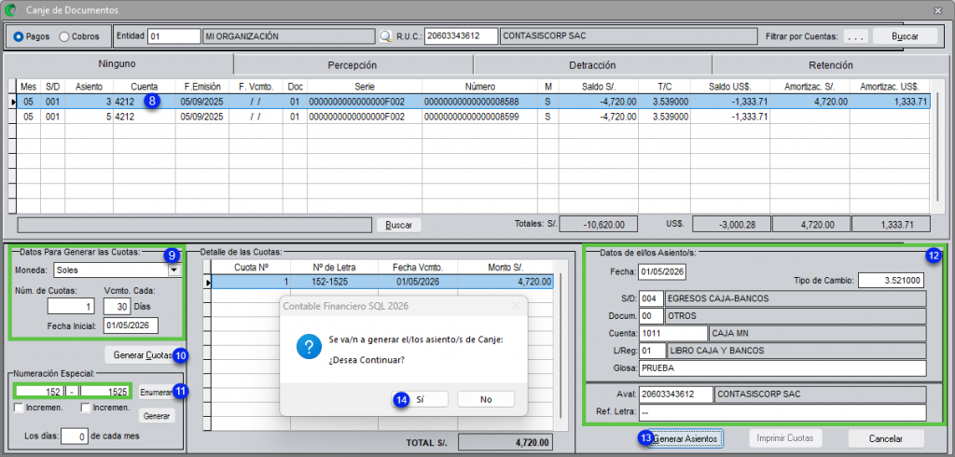Click the app logo icon in title bar

click(x=10, y=9)
